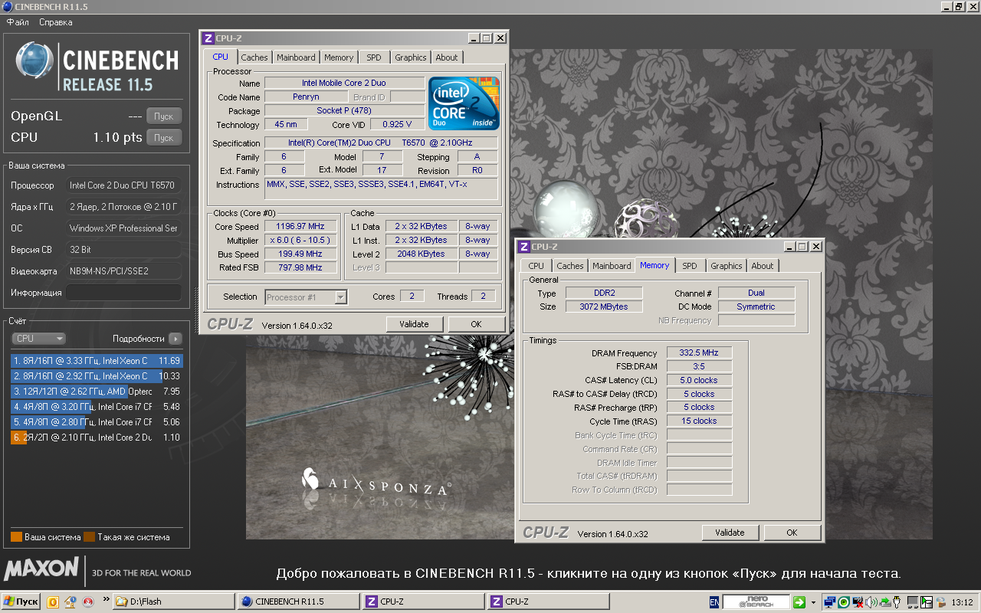Open the green circular tray icon
This screenshot has height=613, width=981.
(x=843, y=602)
